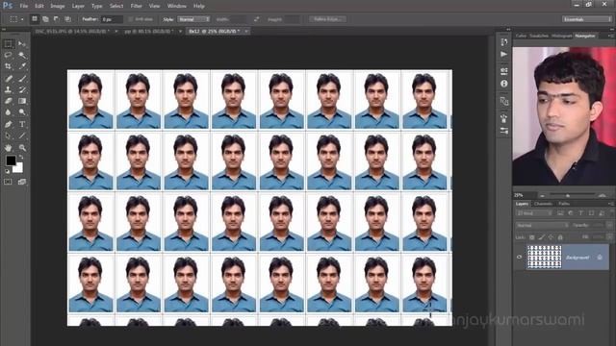Select the Crop tool
This screenshot has height=346, width=616.
(9, 66)
